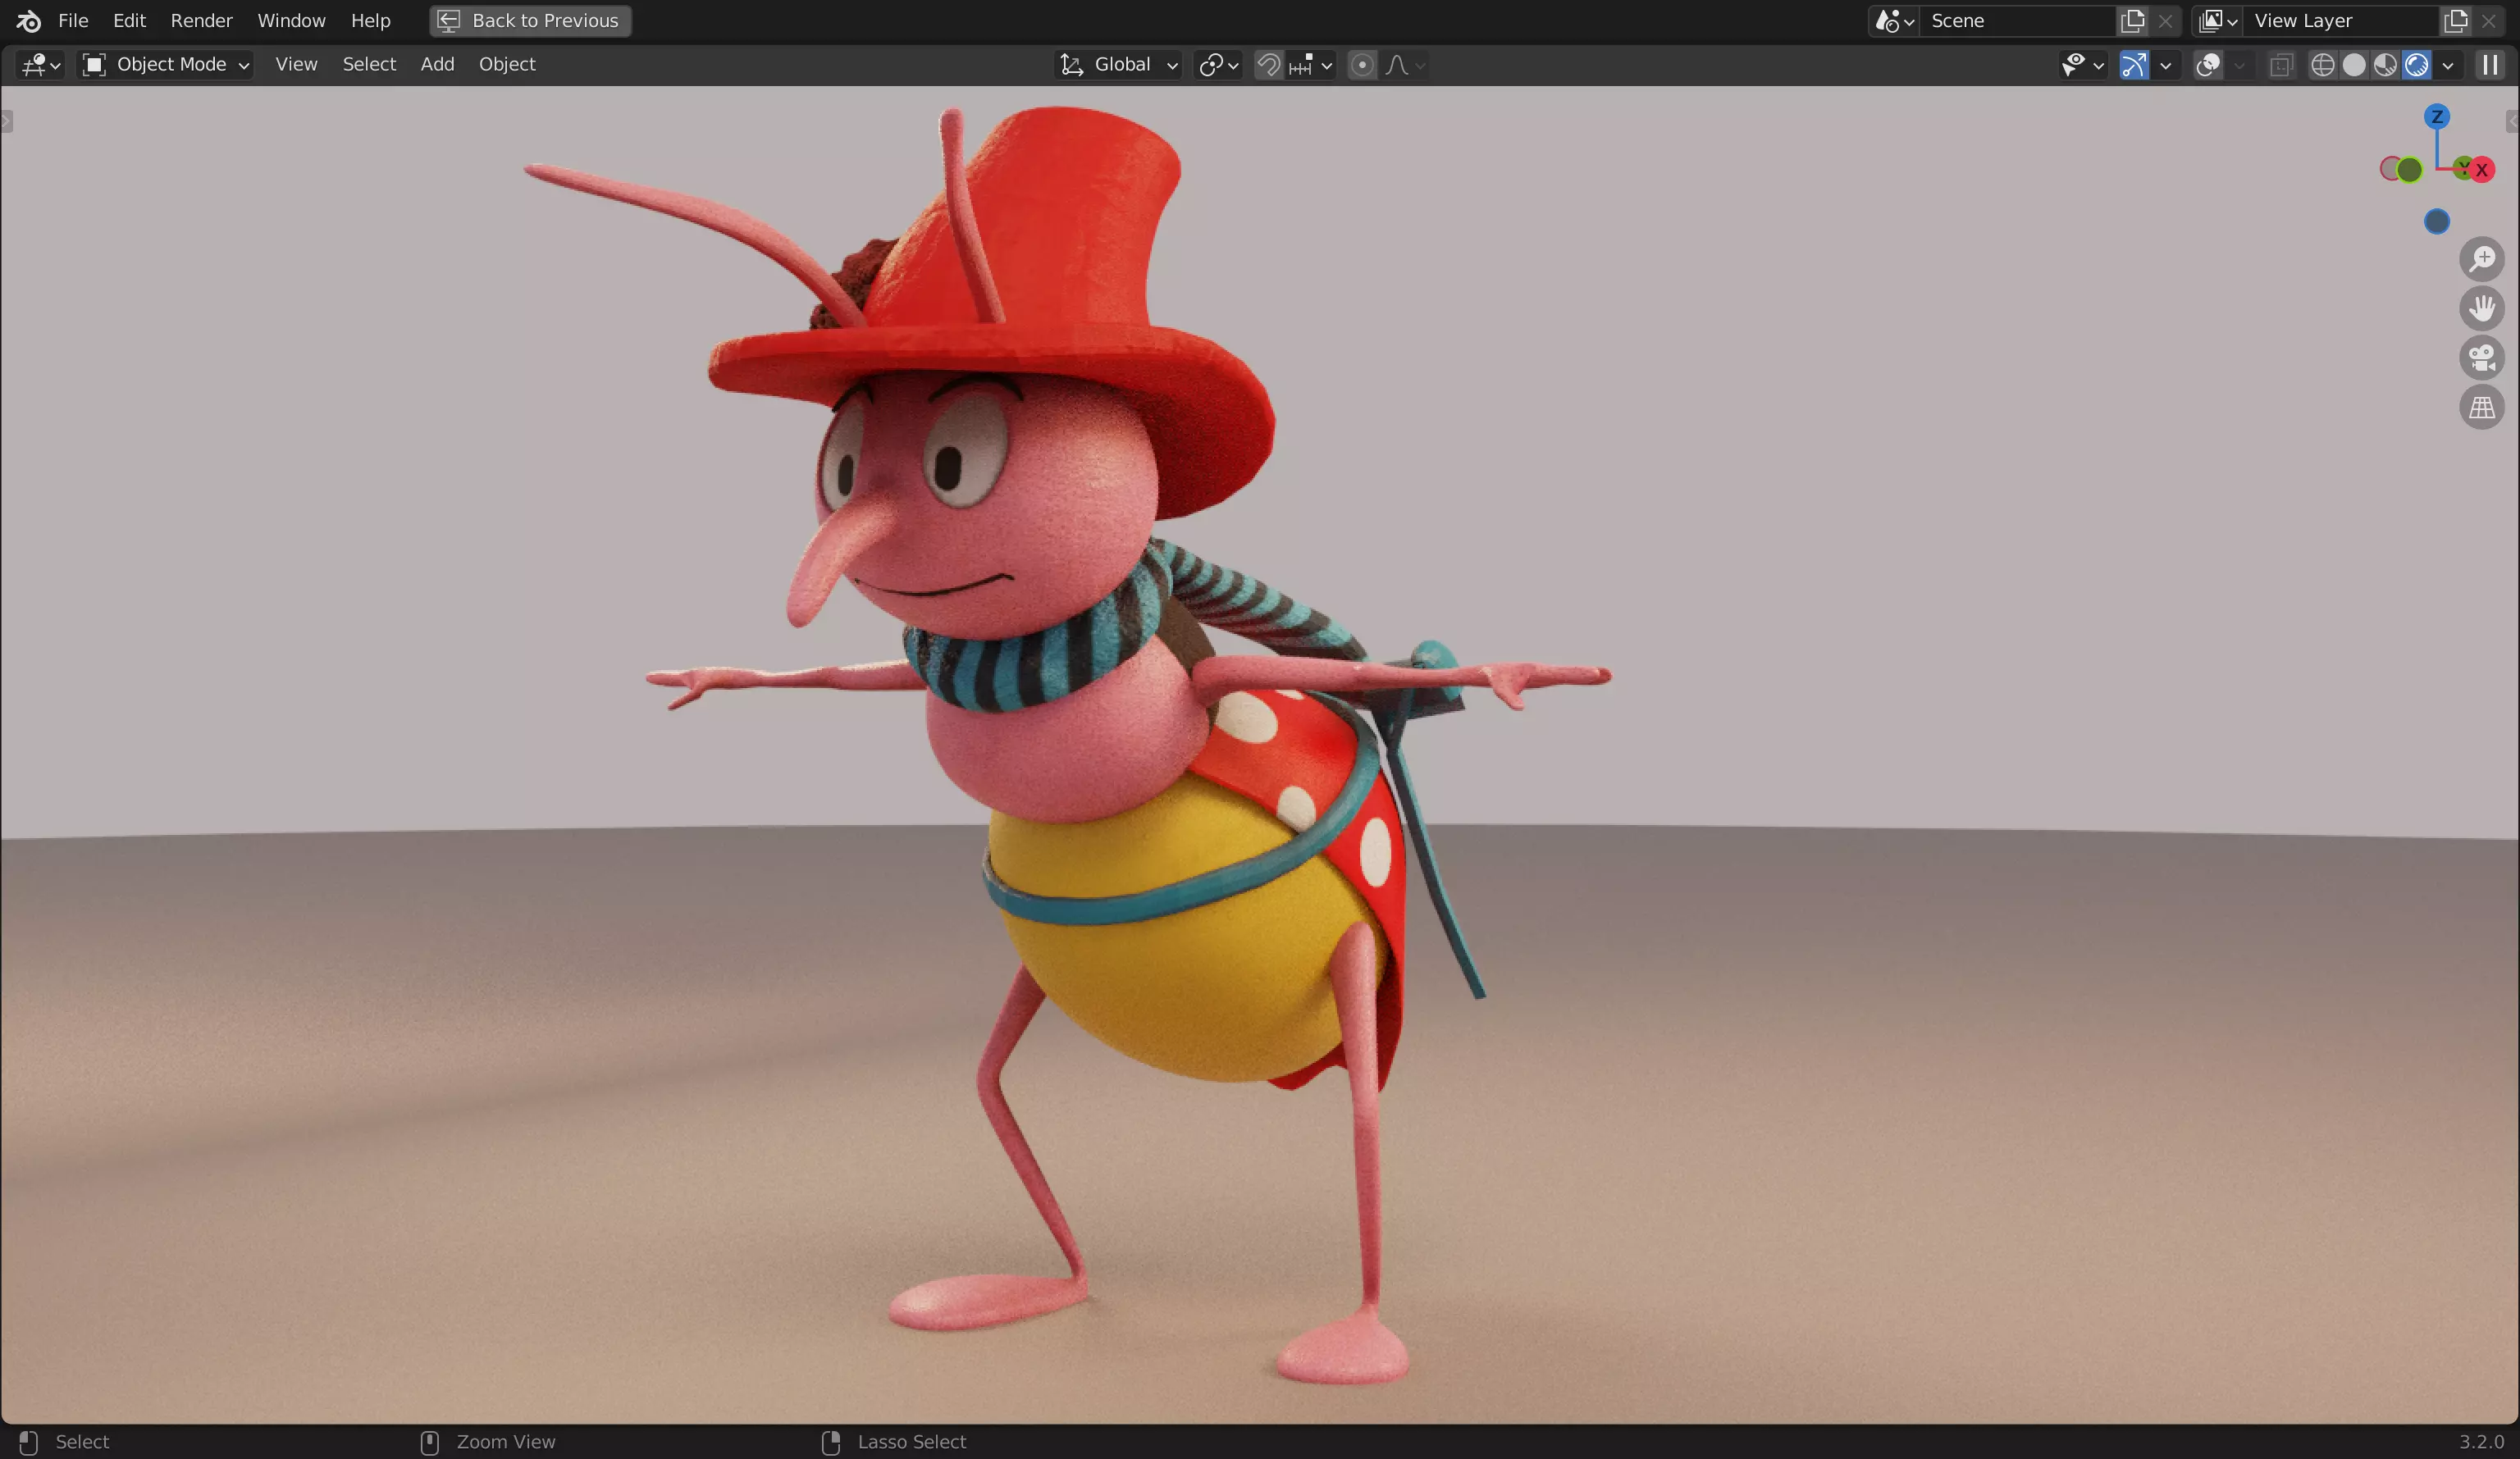Viewport: 2520px width, 1459px height.
Task: Click the new scene button beside Scene
Action: 2132,20
